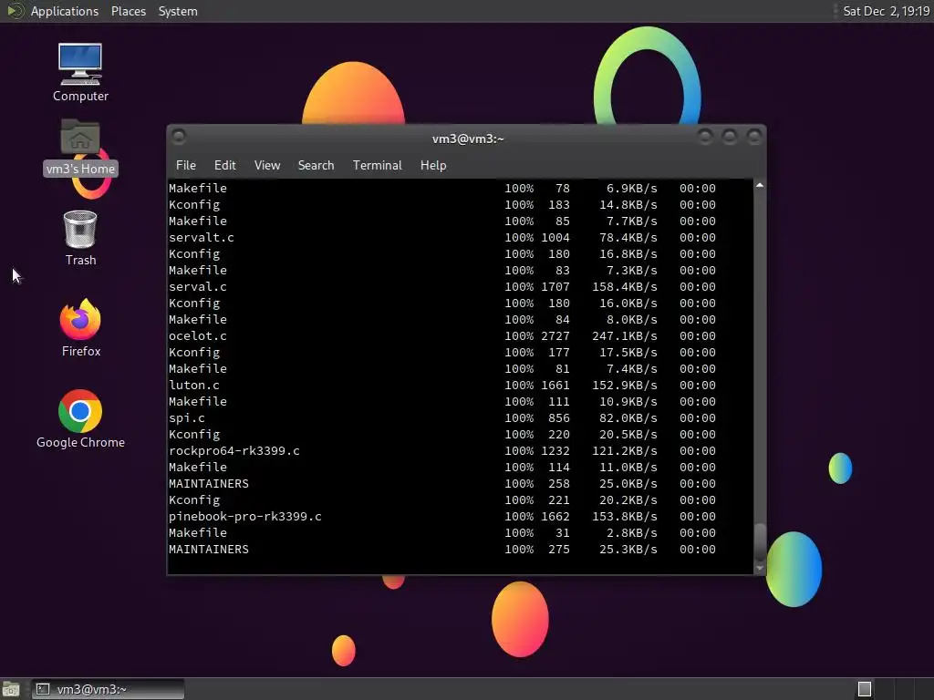The width and height of the screenshot is (934, 700).
Task: Click the rockpro64-rk3399.c file name
Action: (x=234, y=451)
